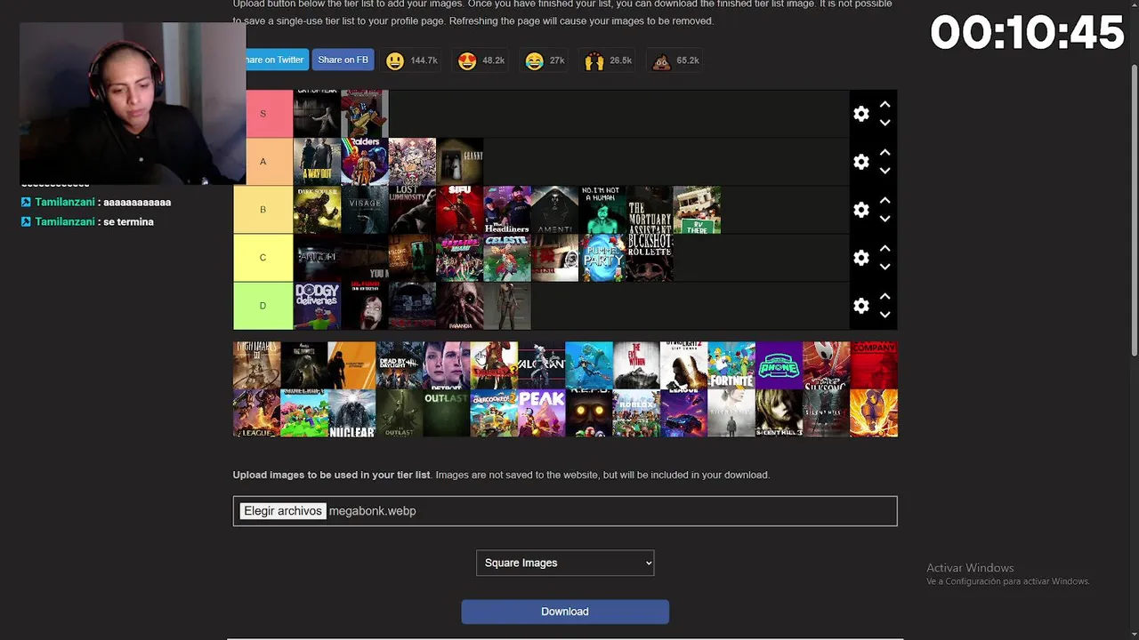Open settings gear for the D tier row
Screen dimensions: 1139x640
pos(860,306)
